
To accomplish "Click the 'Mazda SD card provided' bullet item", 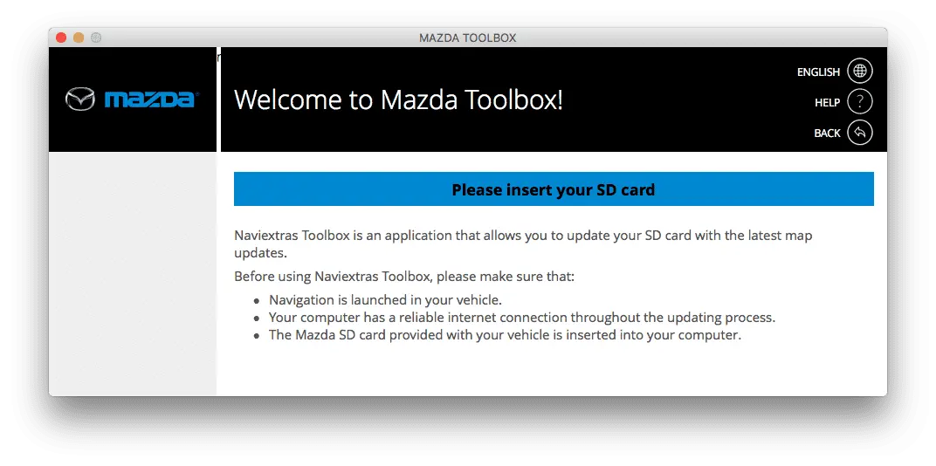I will (x=505, y=335).
